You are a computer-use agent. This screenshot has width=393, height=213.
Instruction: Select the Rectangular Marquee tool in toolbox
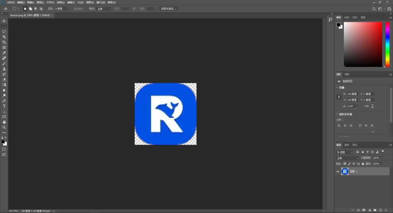pos(4,26)
